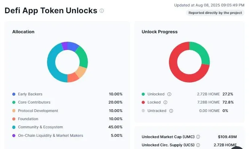This screenshot has height=149, width=249.
Task: Click the info icon next to Unlocked
Action: coord(169,94)
